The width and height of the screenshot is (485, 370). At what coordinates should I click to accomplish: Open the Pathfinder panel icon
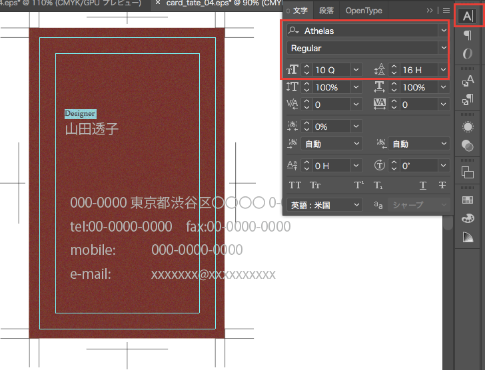468,172
